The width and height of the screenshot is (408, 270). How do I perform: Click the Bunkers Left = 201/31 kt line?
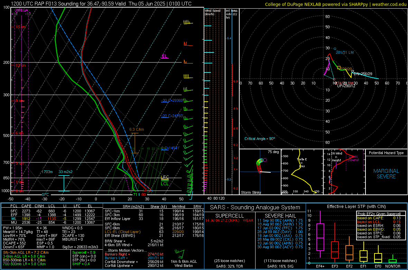pos(134,258)
